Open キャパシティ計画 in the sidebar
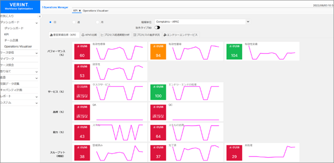Viewport: 334px width, 163px height. point(11,90)
